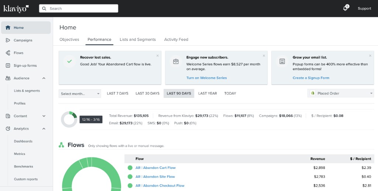Open the notifications bell
The height and width of the screenshot is (191, 378).
point(346,8)
